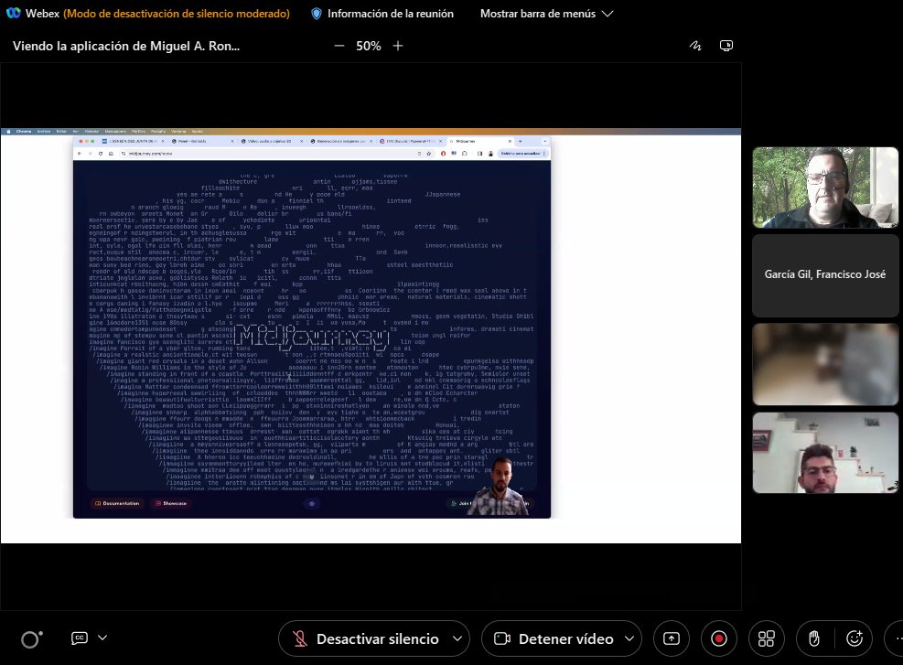The height and width of the screenshot is (665, 903).
Task: Click Showcase in shared Midjourney page
Action: [171, 503]
